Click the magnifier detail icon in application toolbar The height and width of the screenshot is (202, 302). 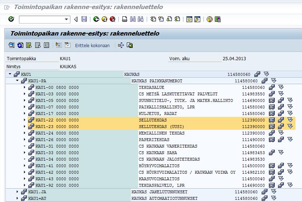12,45
